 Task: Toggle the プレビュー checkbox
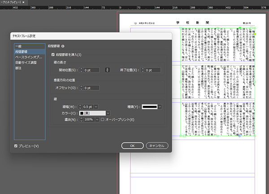click(x=16, y=146)
